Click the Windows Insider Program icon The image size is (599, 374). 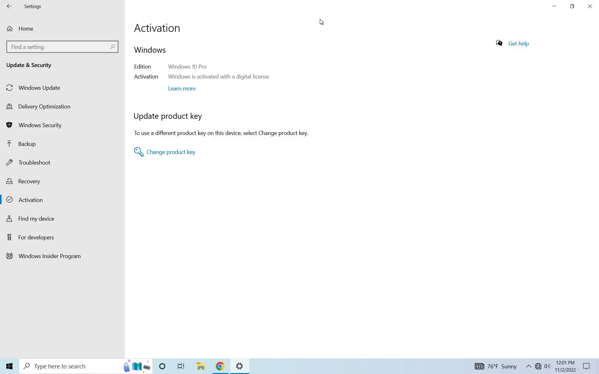[x=9, y=256]
